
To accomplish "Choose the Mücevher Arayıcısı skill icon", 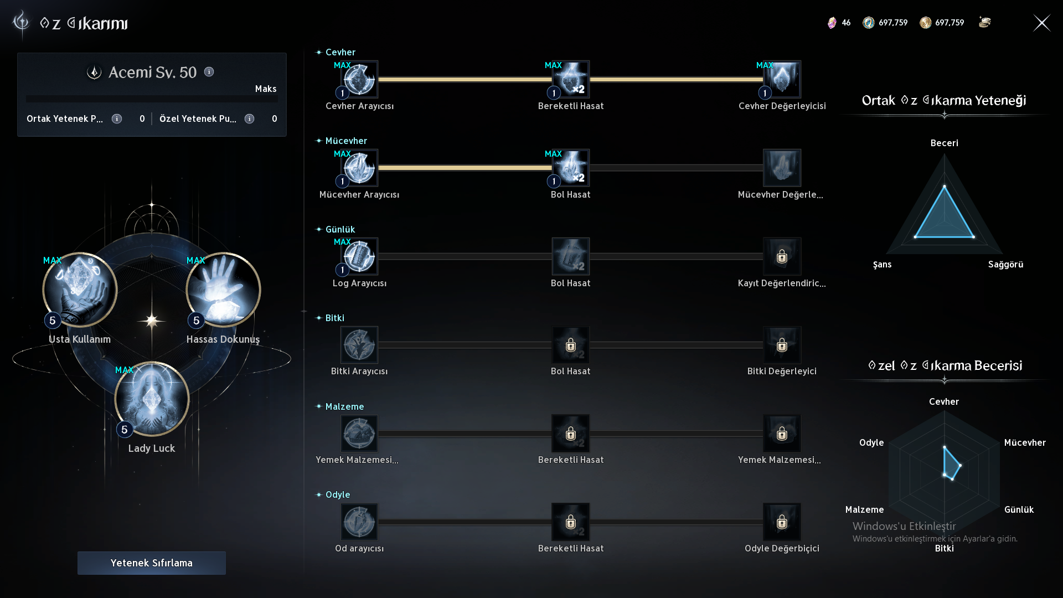I will click(x=359, y=168).
